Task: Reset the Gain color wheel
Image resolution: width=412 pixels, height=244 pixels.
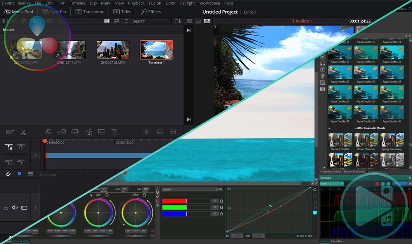Action: (x=107, y=195)
